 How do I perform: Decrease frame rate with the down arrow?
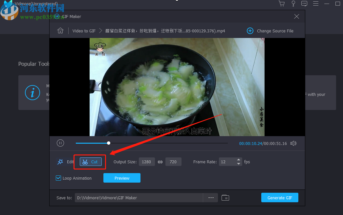click(x=239, y=164)
